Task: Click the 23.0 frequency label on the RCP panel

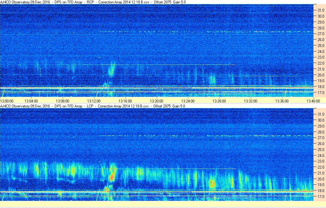Action: 321,57
